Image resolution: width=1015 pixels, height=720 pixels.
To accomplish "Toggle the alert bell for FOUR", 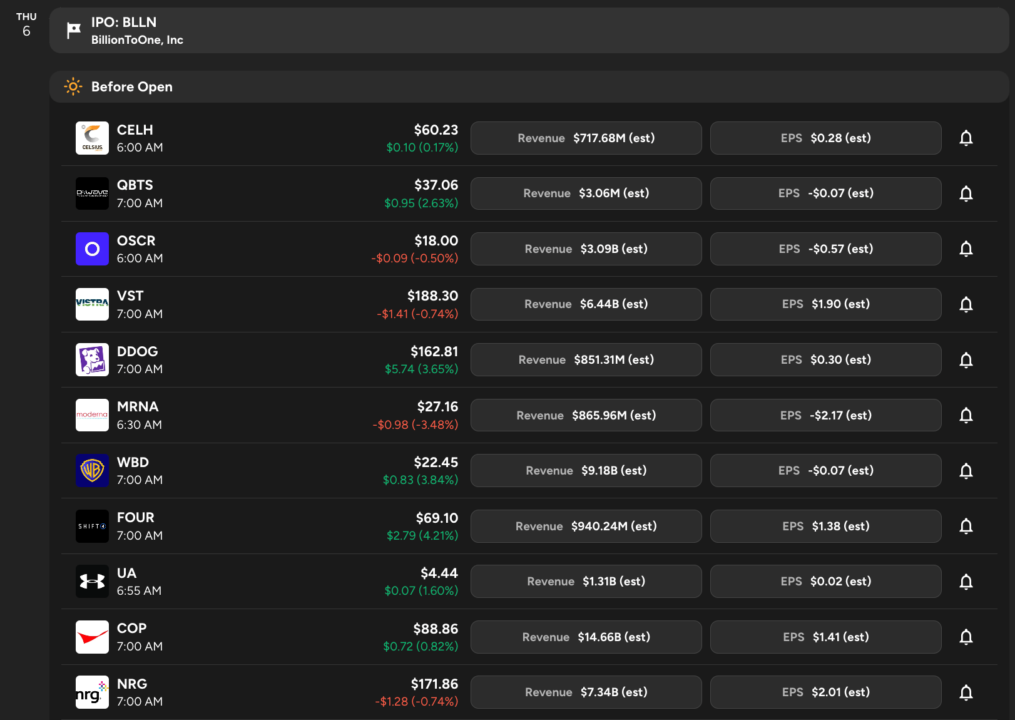I will [966, 526].
